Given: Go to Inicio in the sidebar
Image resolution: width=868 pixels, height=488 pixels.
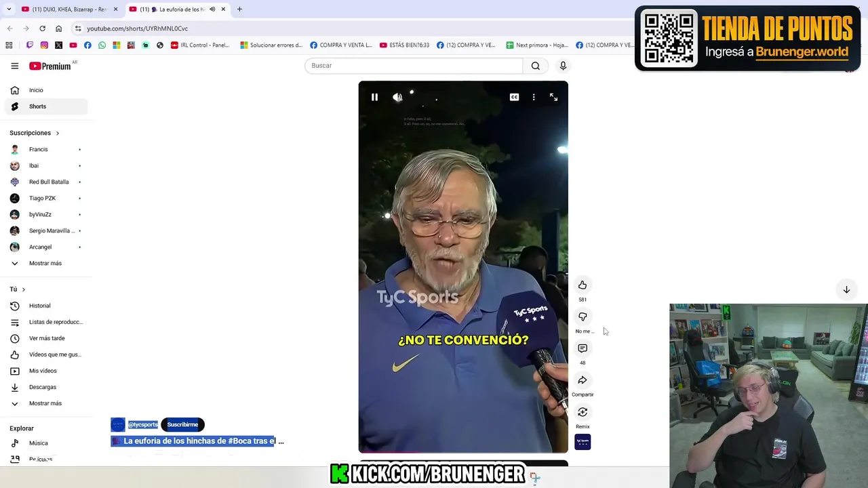Looking at the screenshot, I should click(46, 90).
